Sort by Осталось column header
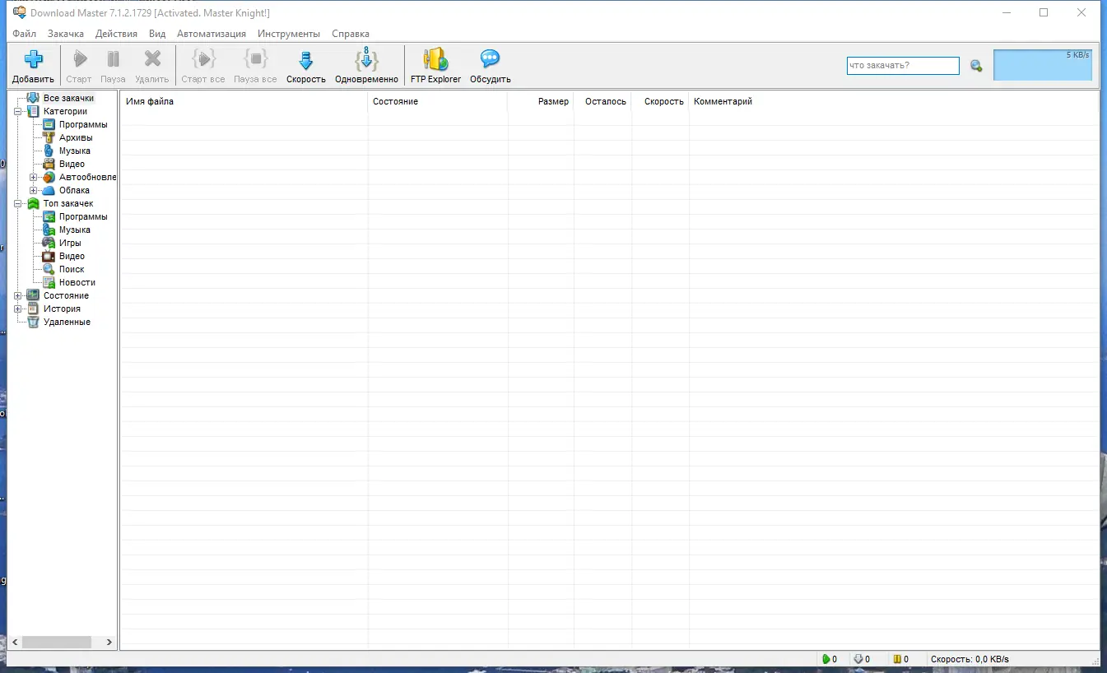The image size is (1107, 673). pos(603,102)
